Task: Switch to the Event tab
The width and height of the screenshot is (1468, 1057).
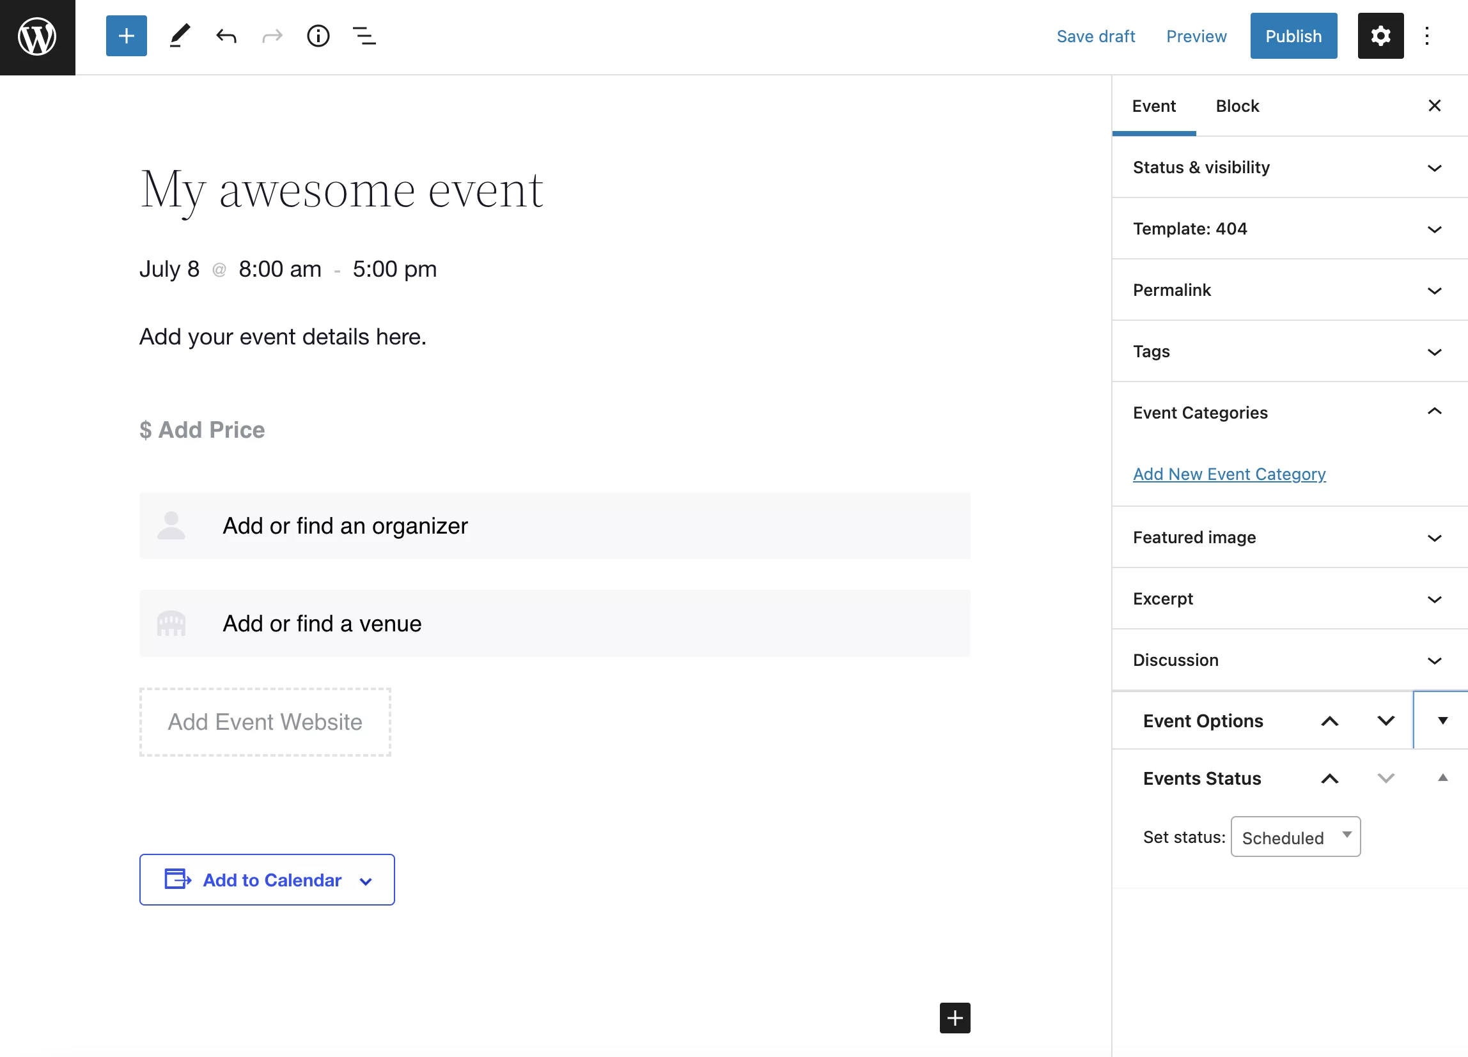Action: click(x=1153, y=106)
